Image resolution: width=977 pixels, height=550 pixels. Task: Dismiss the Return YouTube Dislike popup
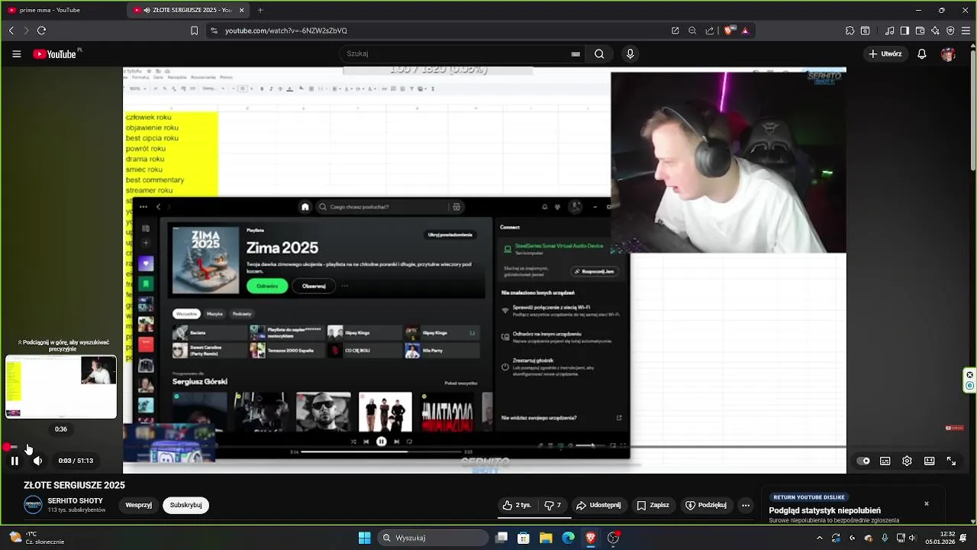927,504
